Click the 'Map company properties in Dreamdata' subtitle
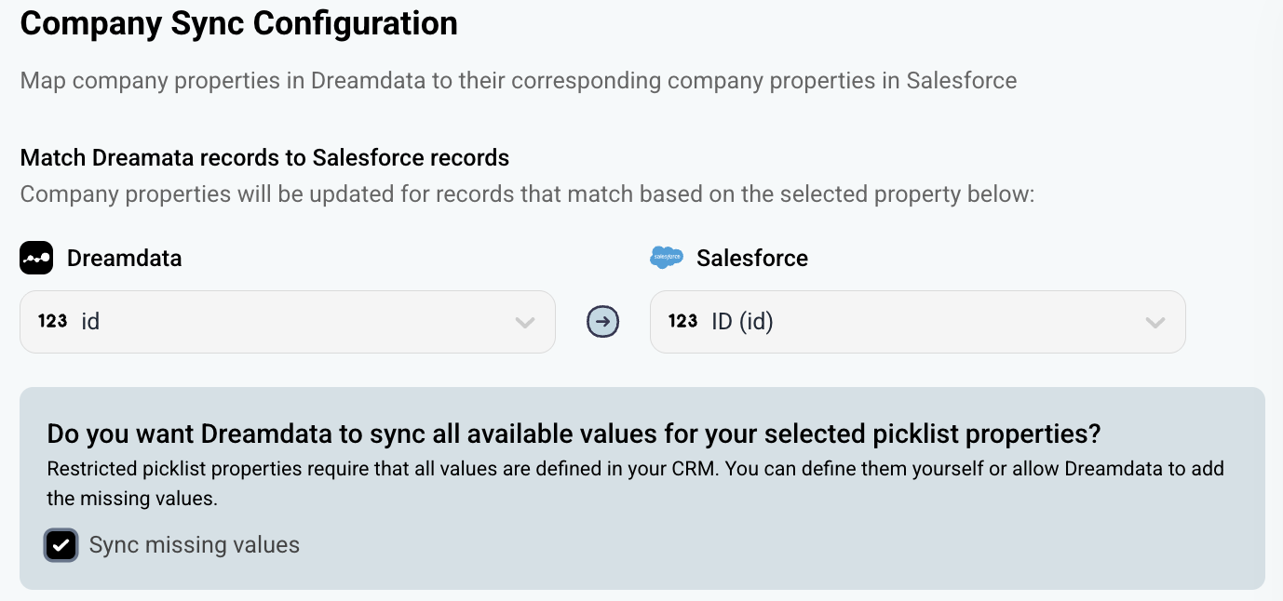 coord(518,81)
